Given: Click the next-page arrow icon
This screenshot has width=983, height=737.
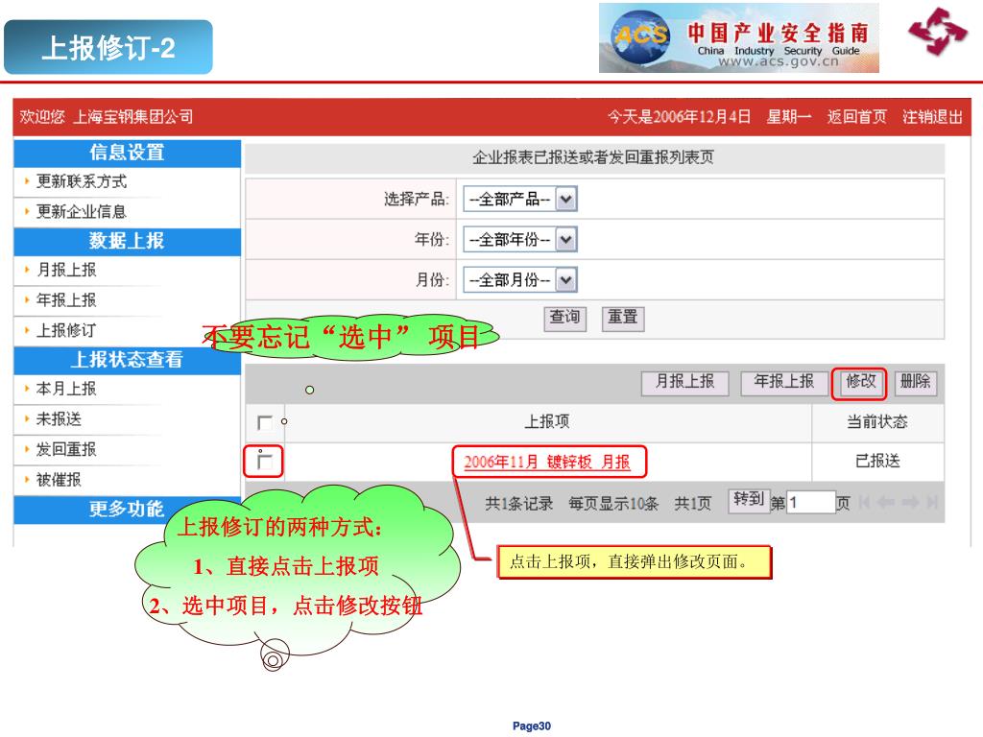Looking at the screenshot, I should [x=910, y=502].
